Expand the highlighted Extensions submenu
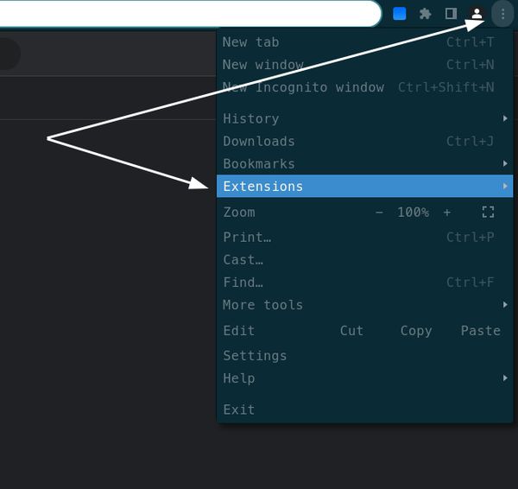This screenshot has height=489, width=518. point(364,186)
